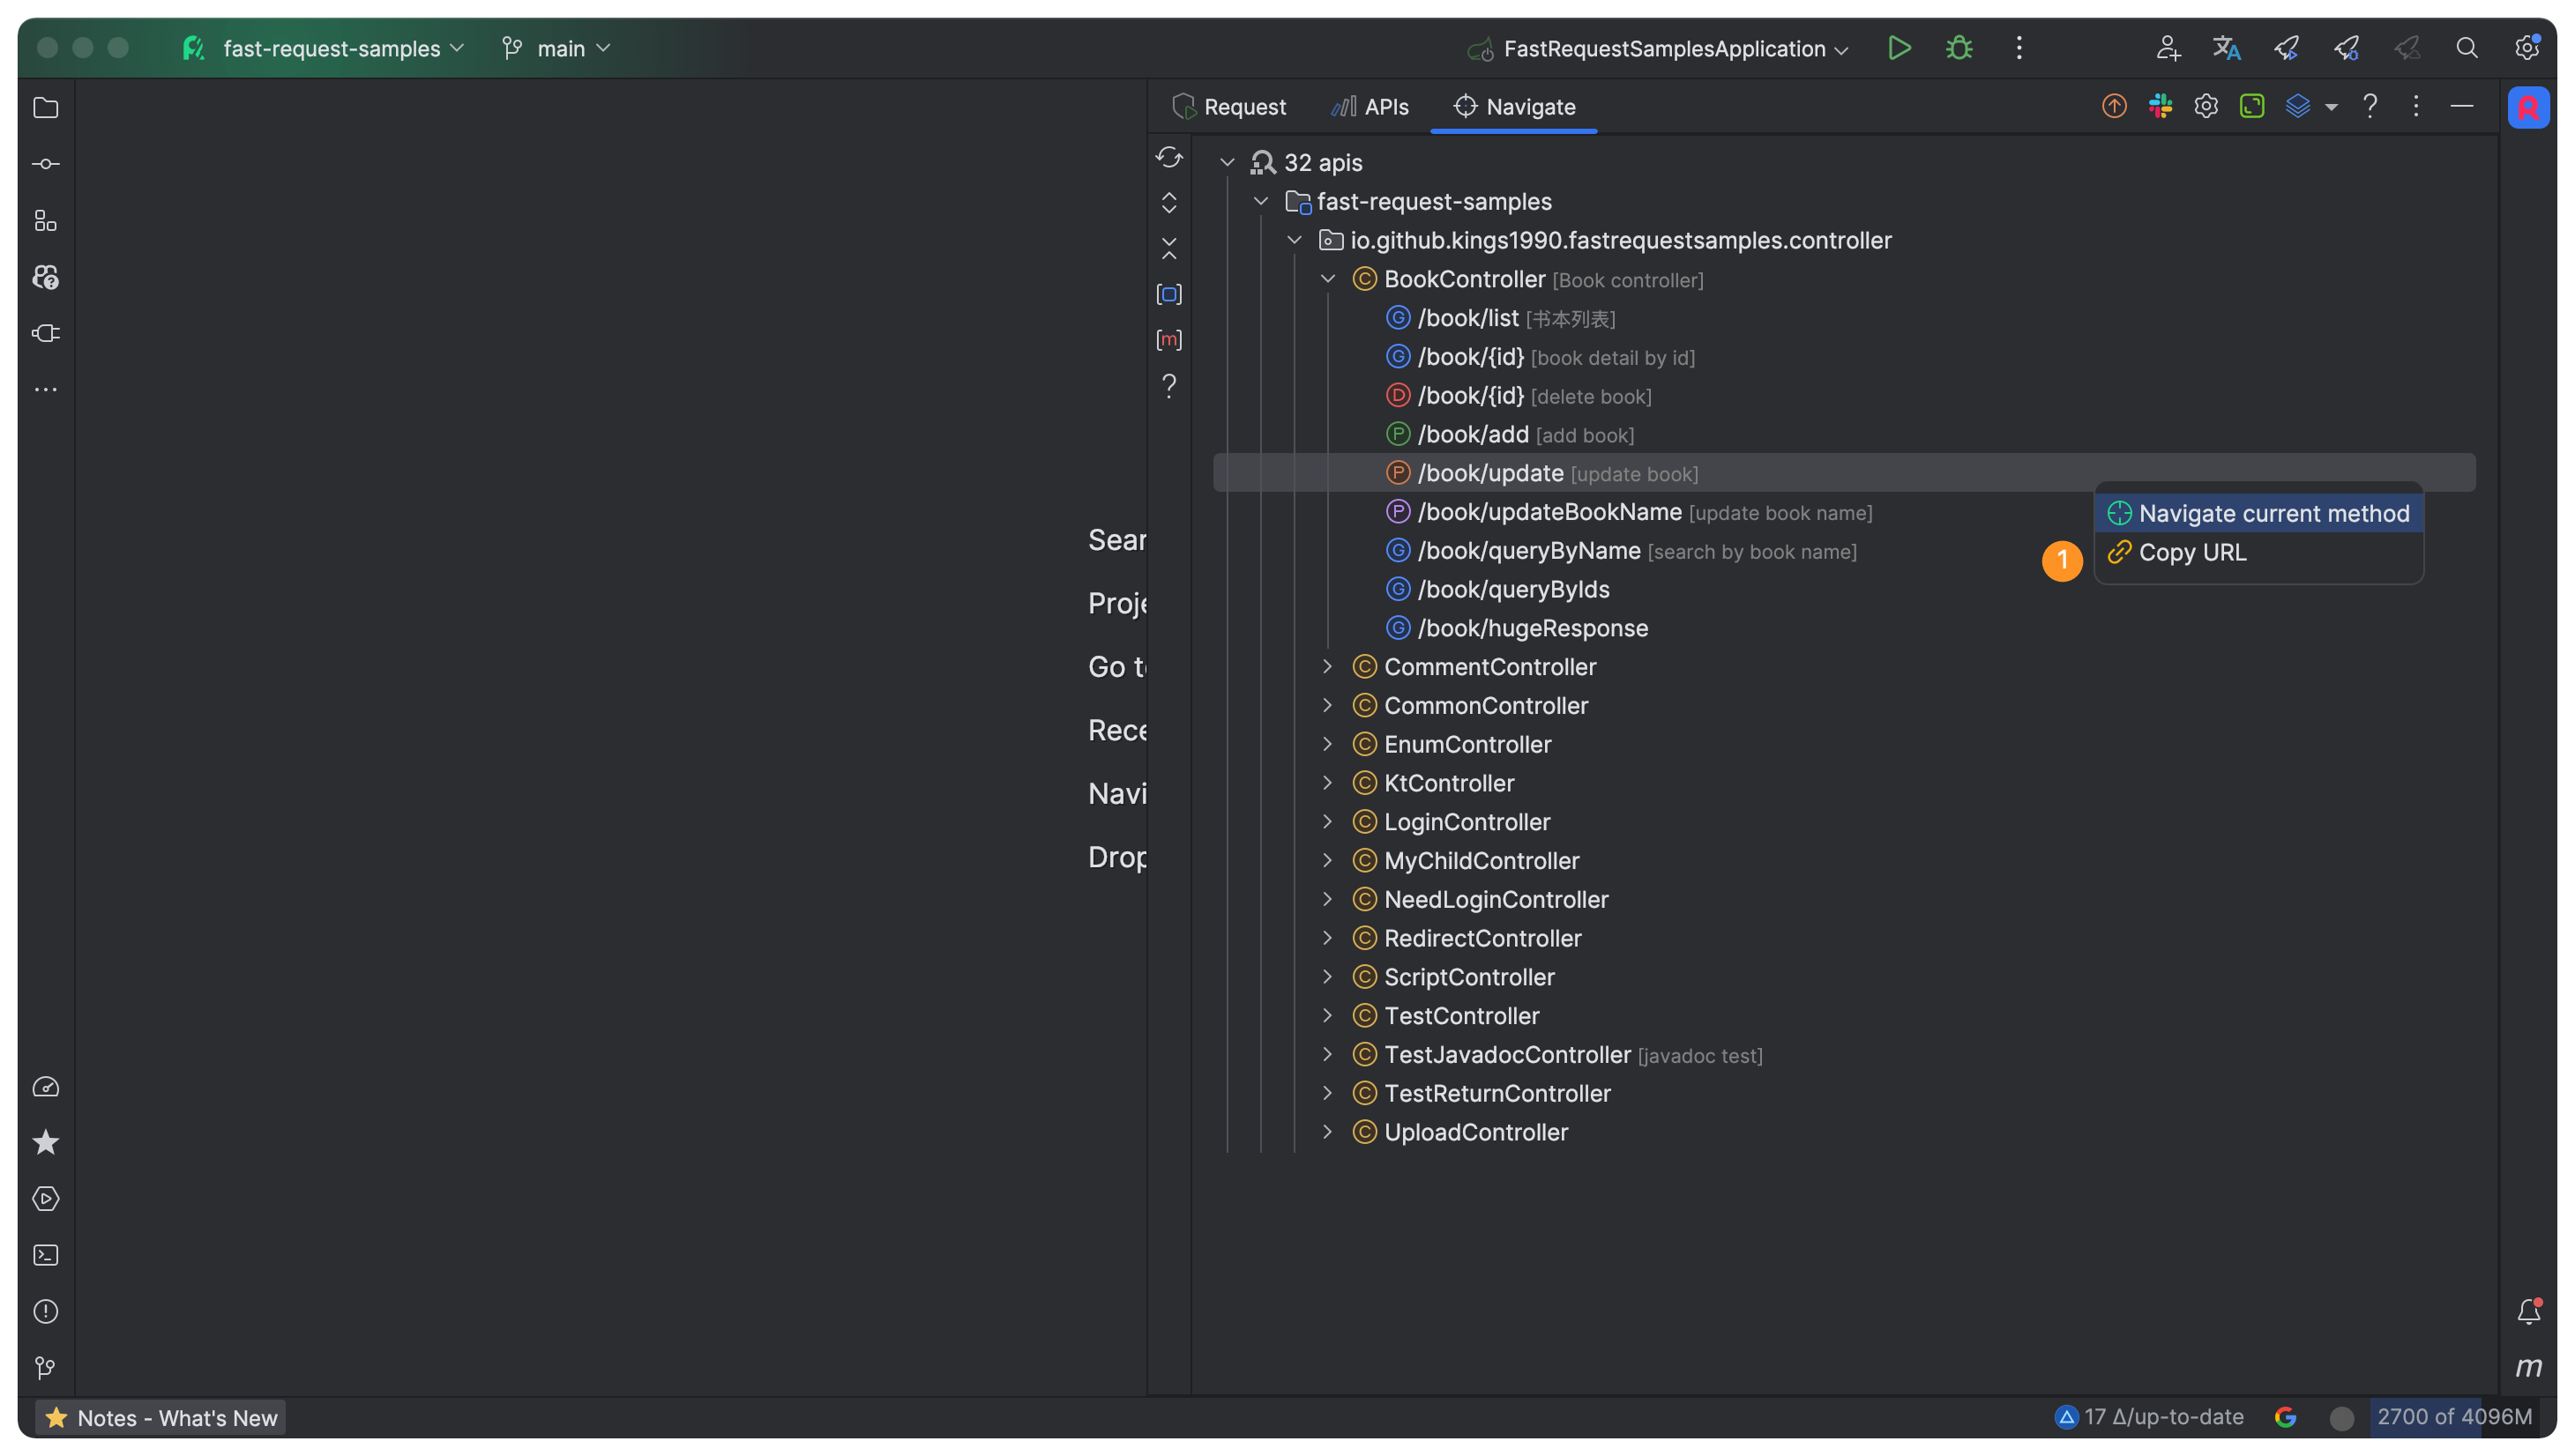Click the memory usage indicator
The image size is (2575, 1456).
pos(2453,1417)
